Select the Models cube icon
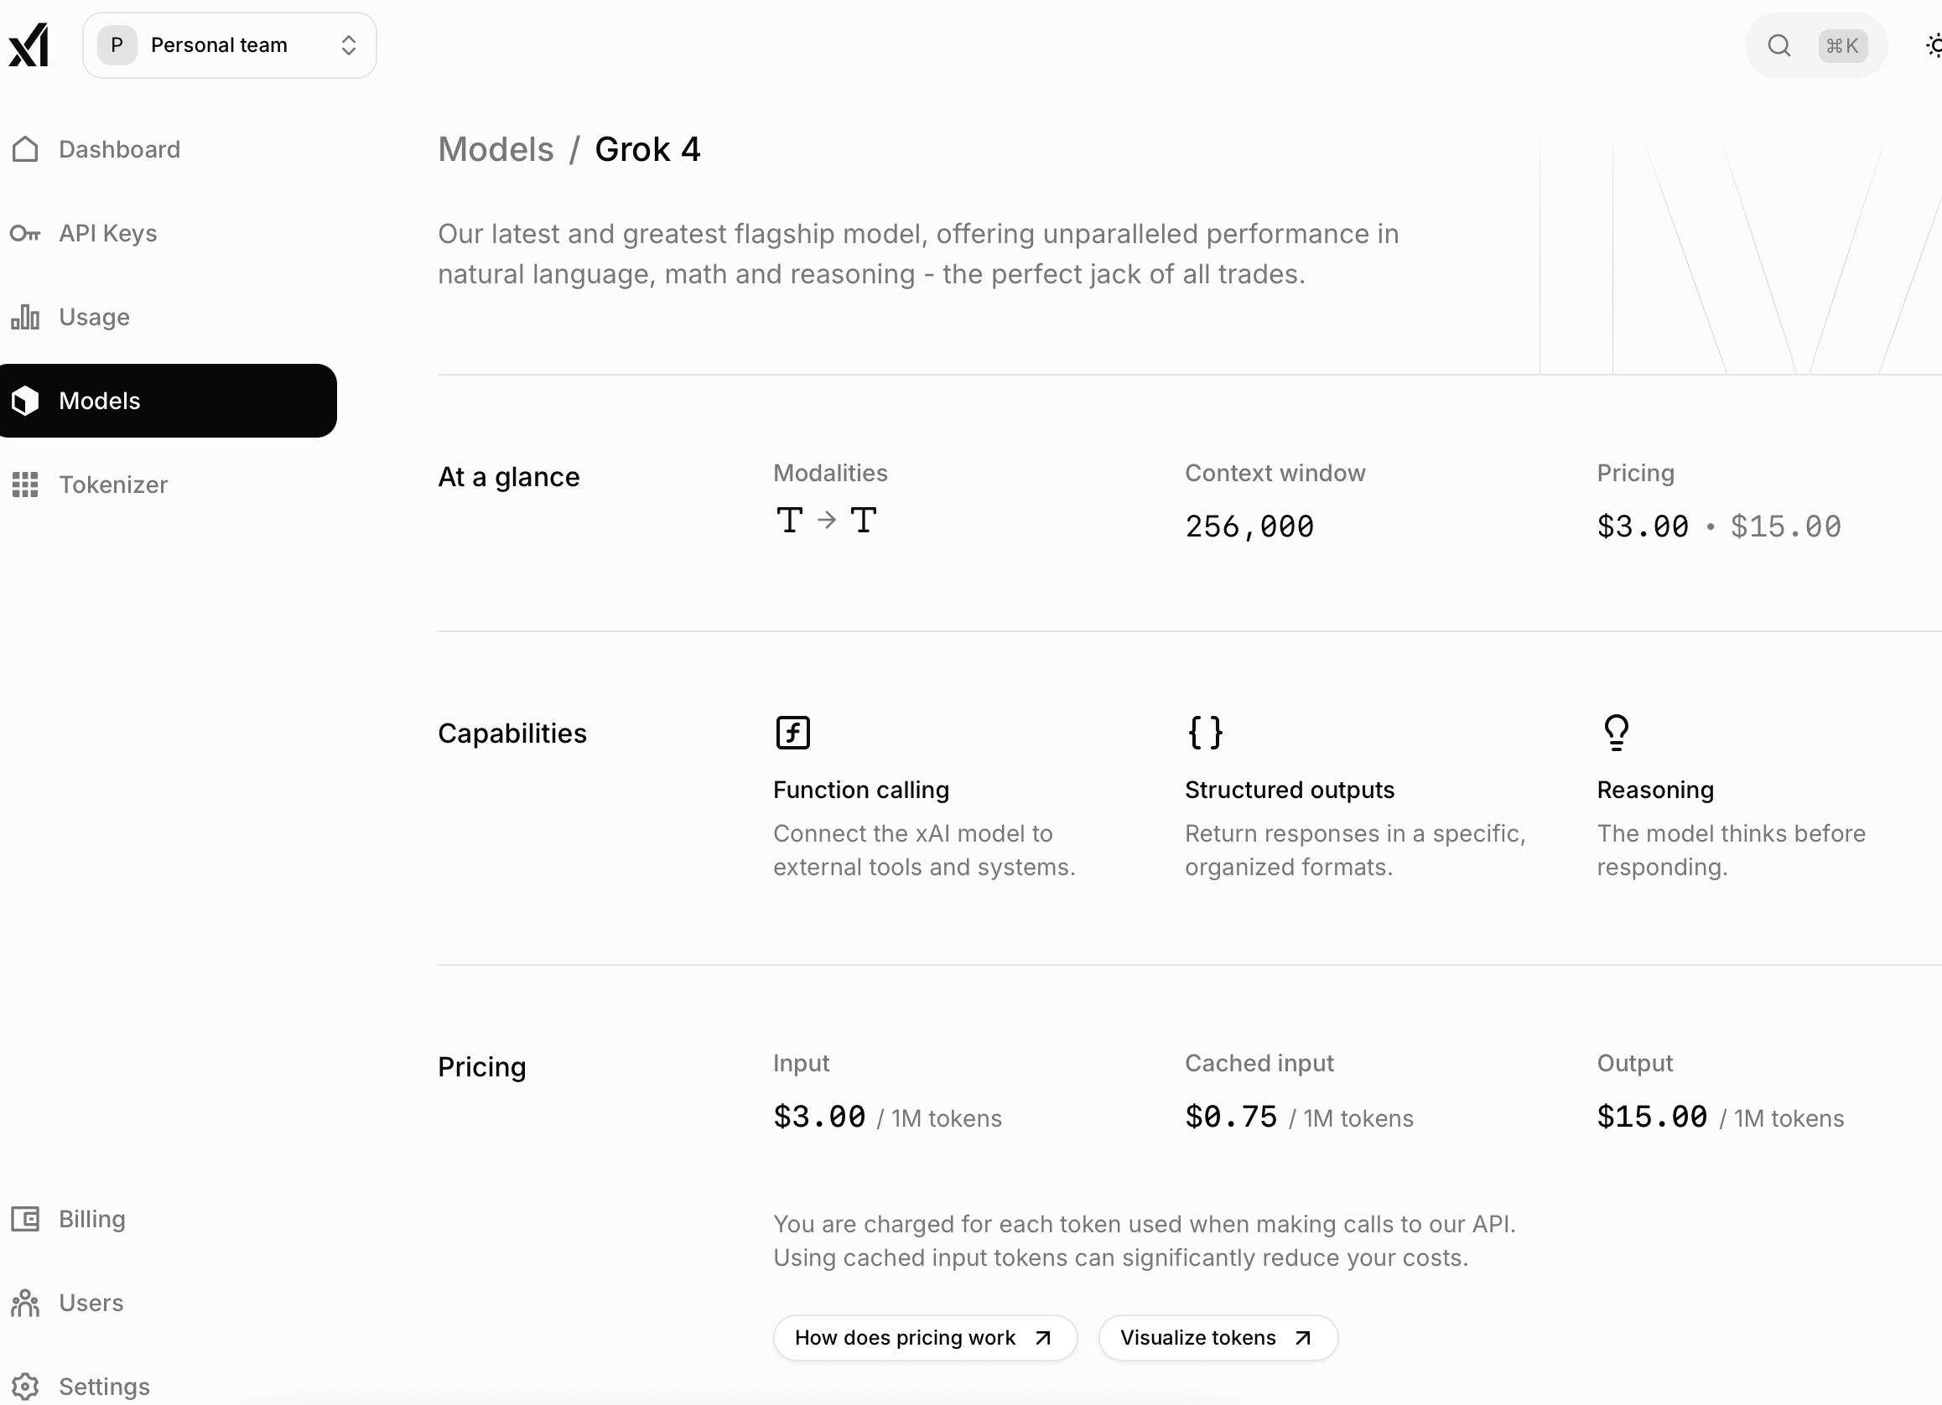Image resolution: width=1942 pixels, height=1405 pixels. tap(25, 401)
